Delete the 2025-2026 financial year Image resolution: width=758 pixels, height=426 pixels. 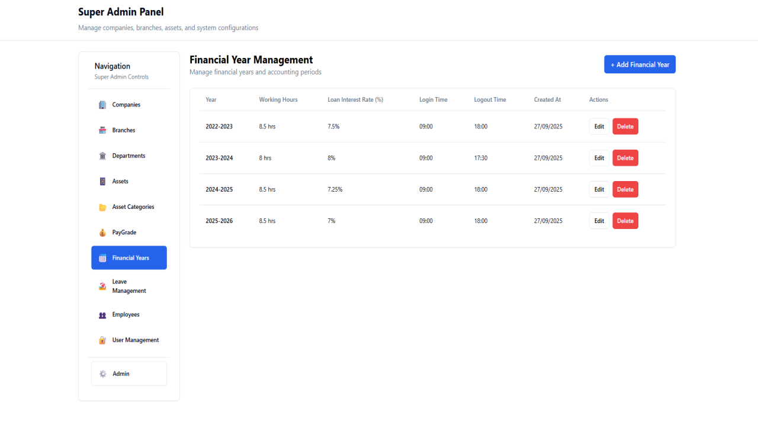point(625,221)
